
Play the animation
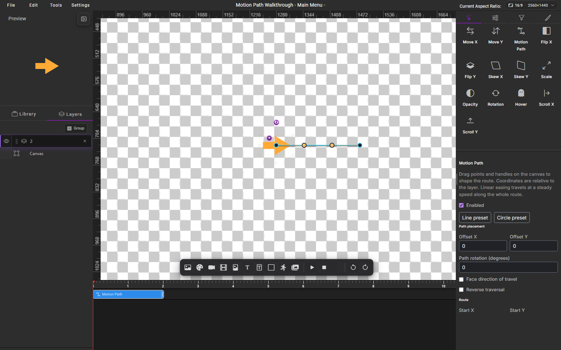(x=312, y=267)
